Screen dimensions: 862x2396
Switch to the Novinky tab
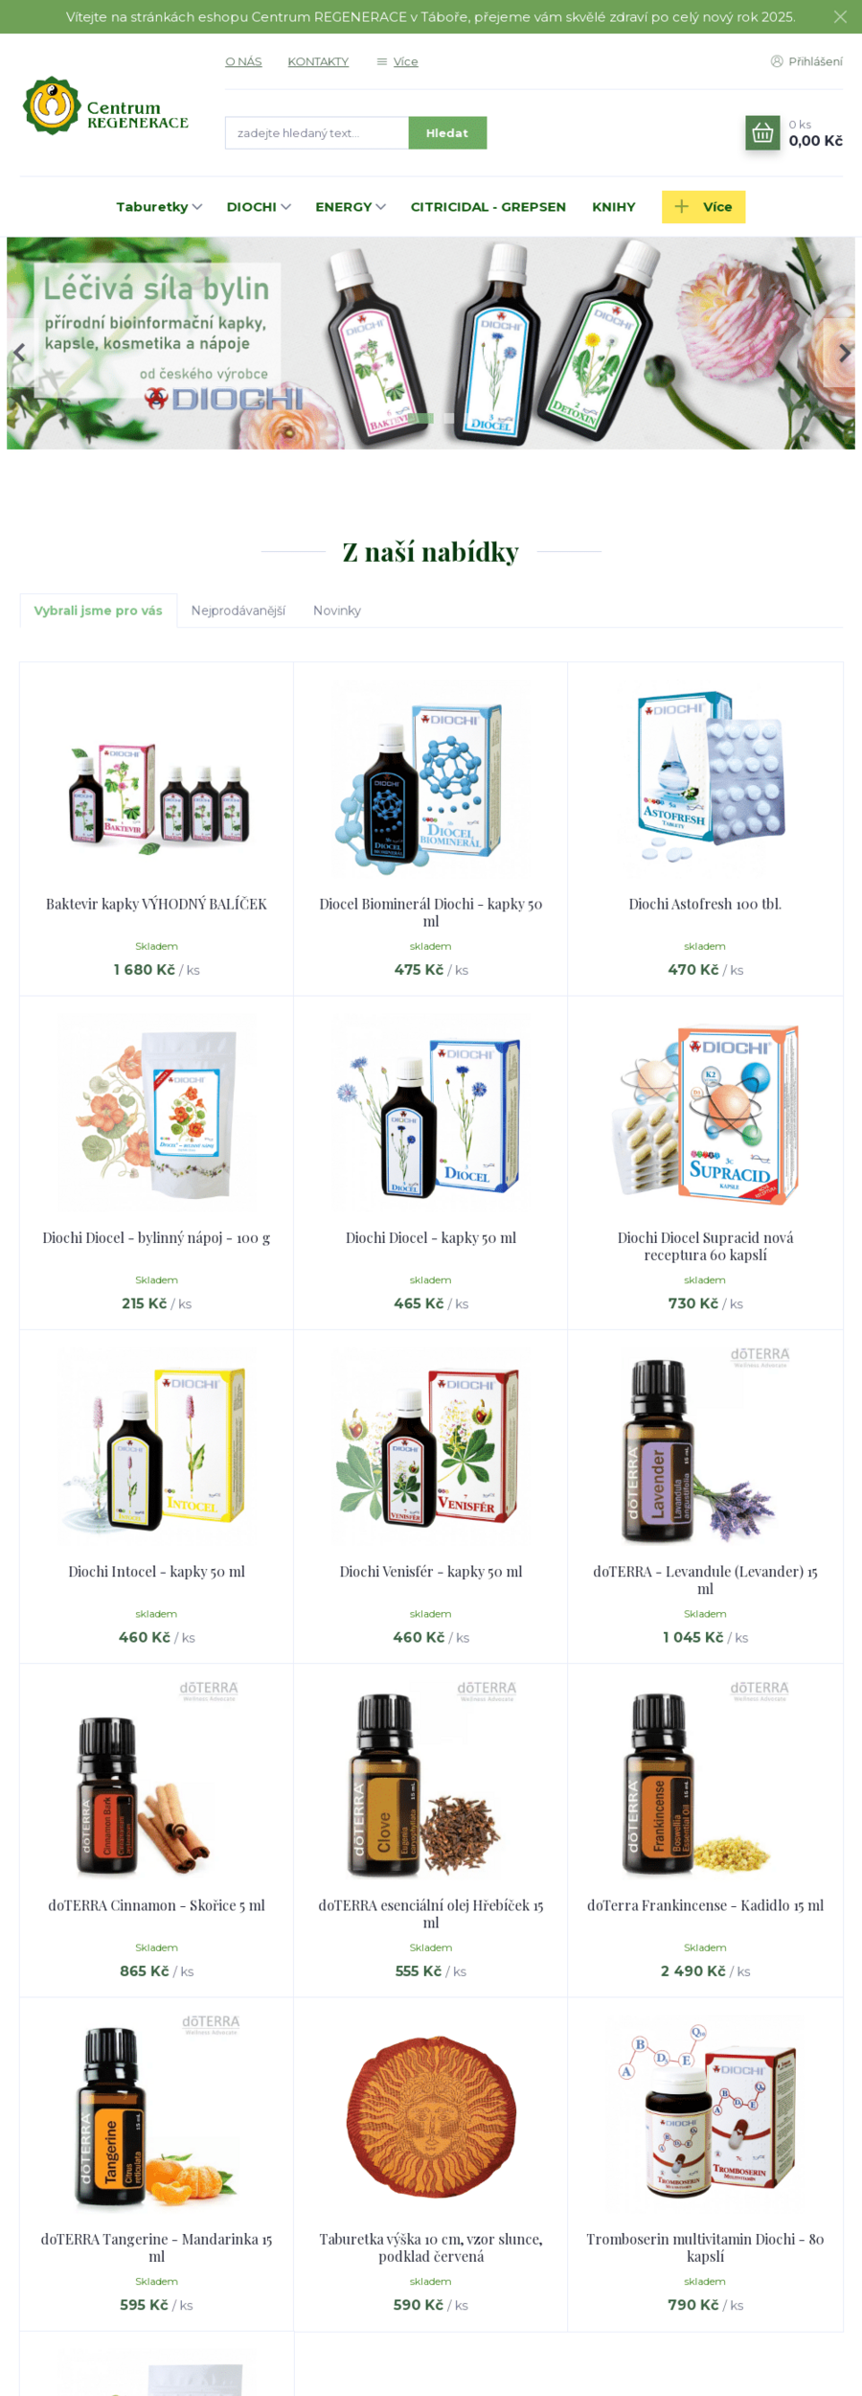tap(337, 611)
